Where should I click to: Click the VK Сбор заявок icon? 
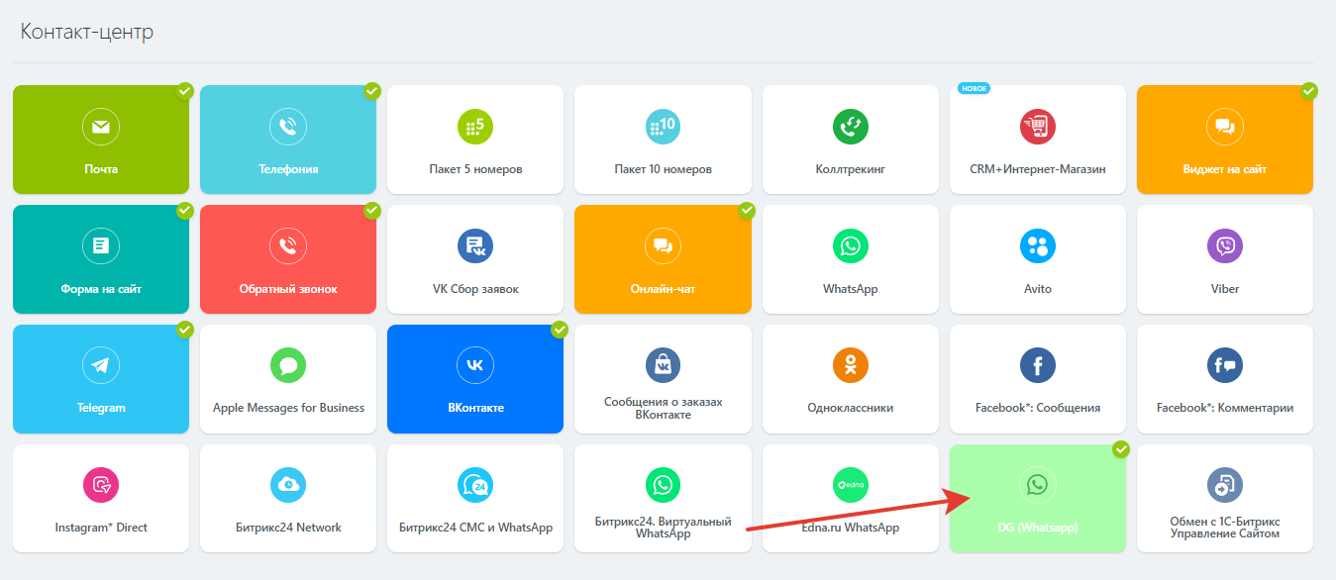click(x=475, y=246)
